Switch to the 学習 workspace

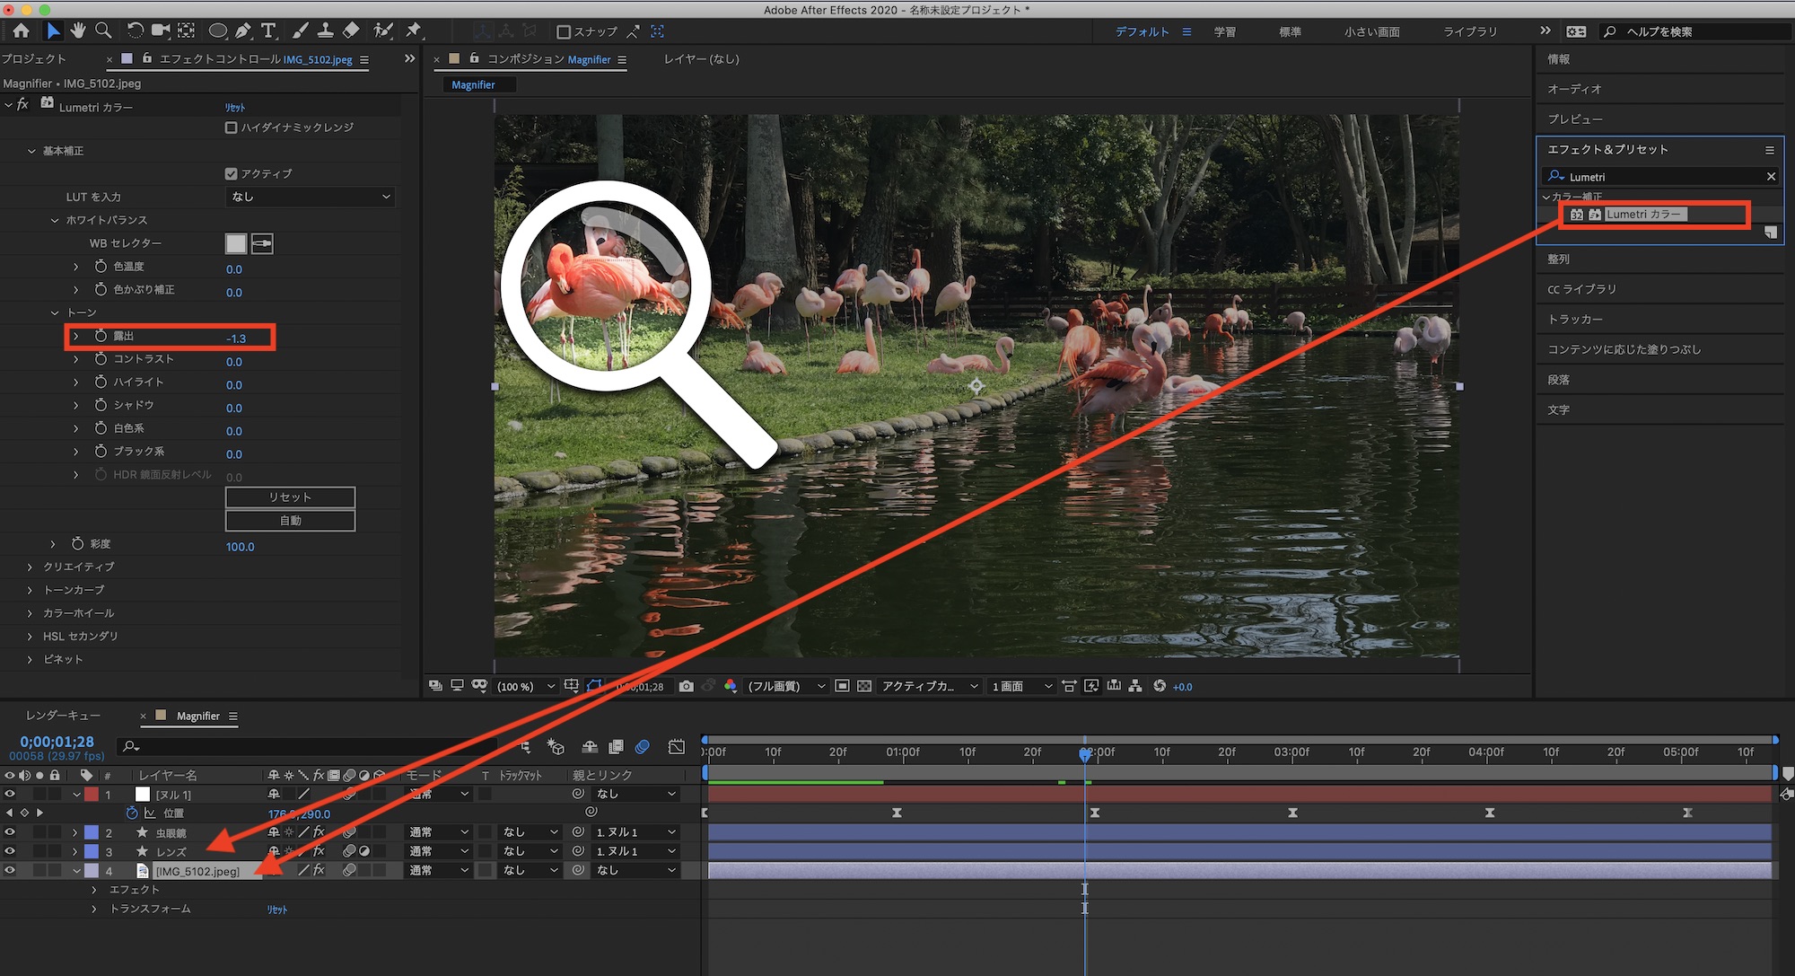[x=1224, y=31]
